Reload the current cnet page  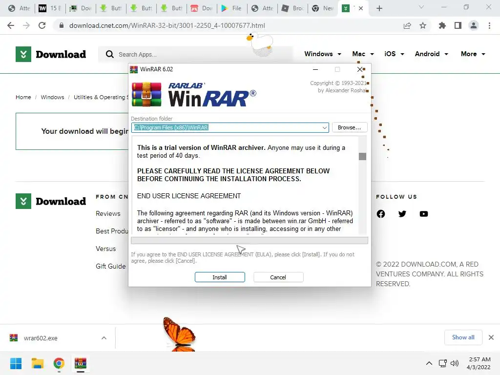point(42,25)
